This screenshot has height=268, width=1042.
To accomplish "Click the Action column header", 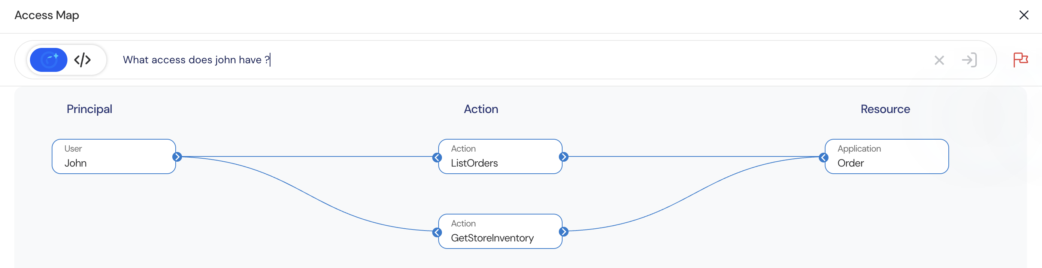I will [x=481, y=109].
